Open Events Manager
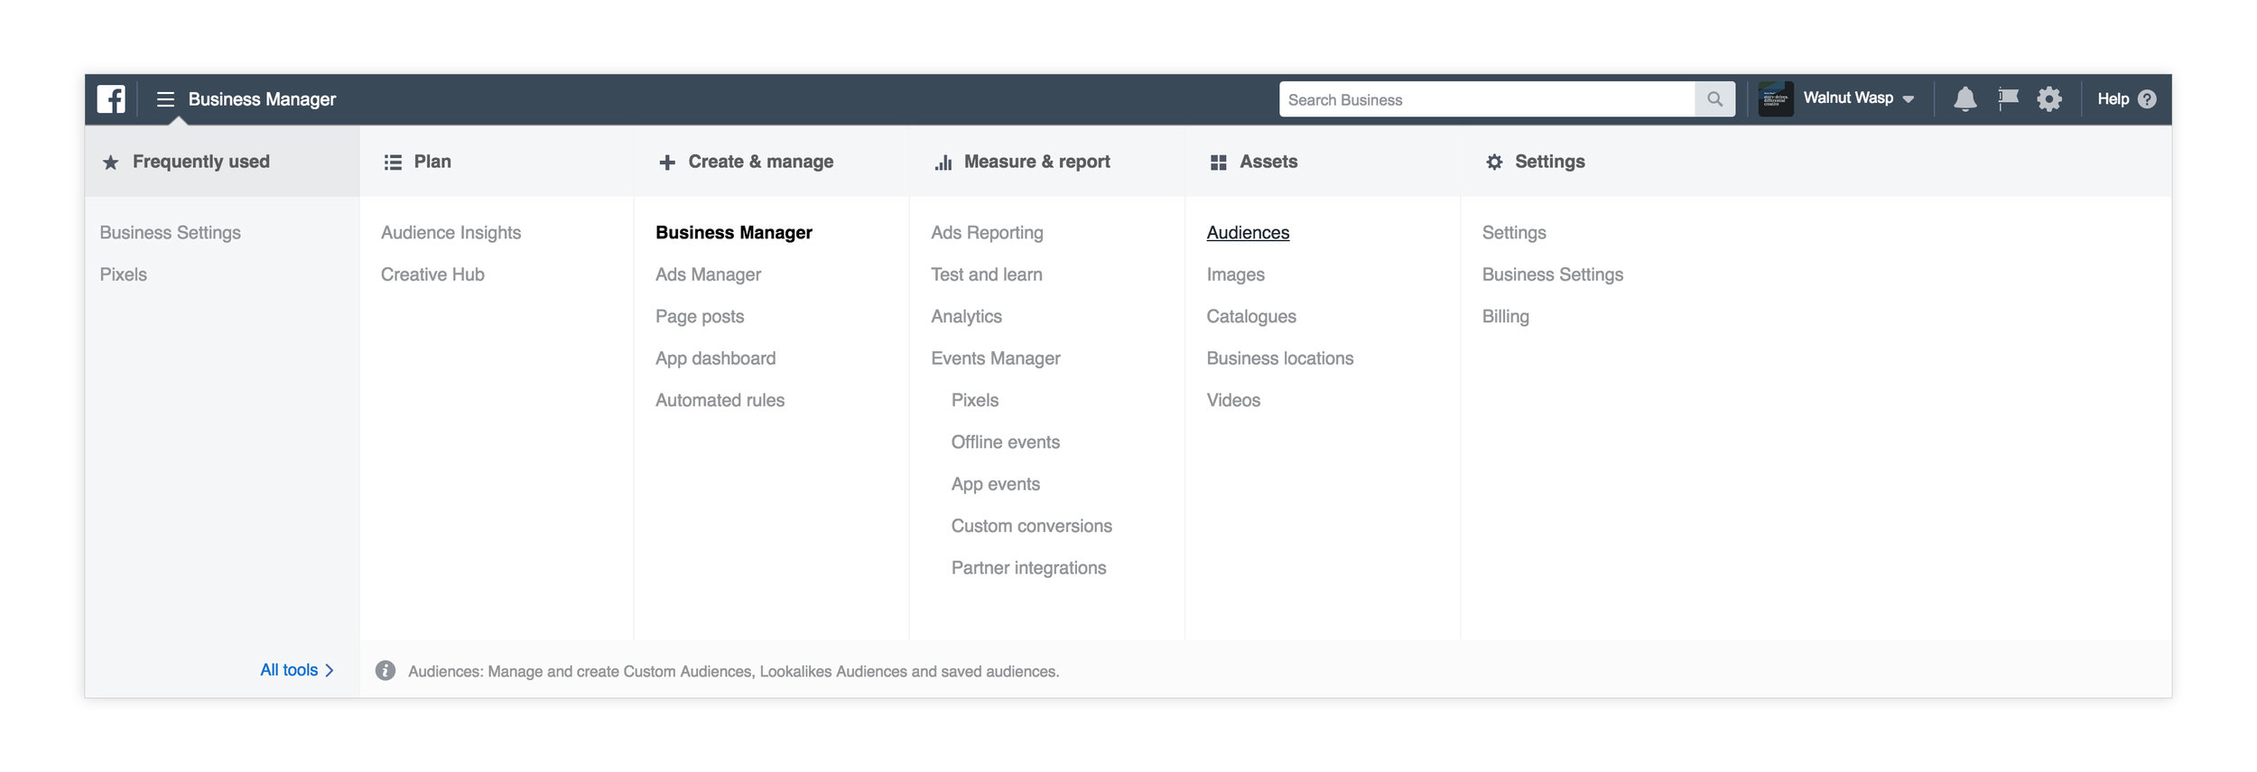This screenshot has height=772, width=2257. click(995, 358)
